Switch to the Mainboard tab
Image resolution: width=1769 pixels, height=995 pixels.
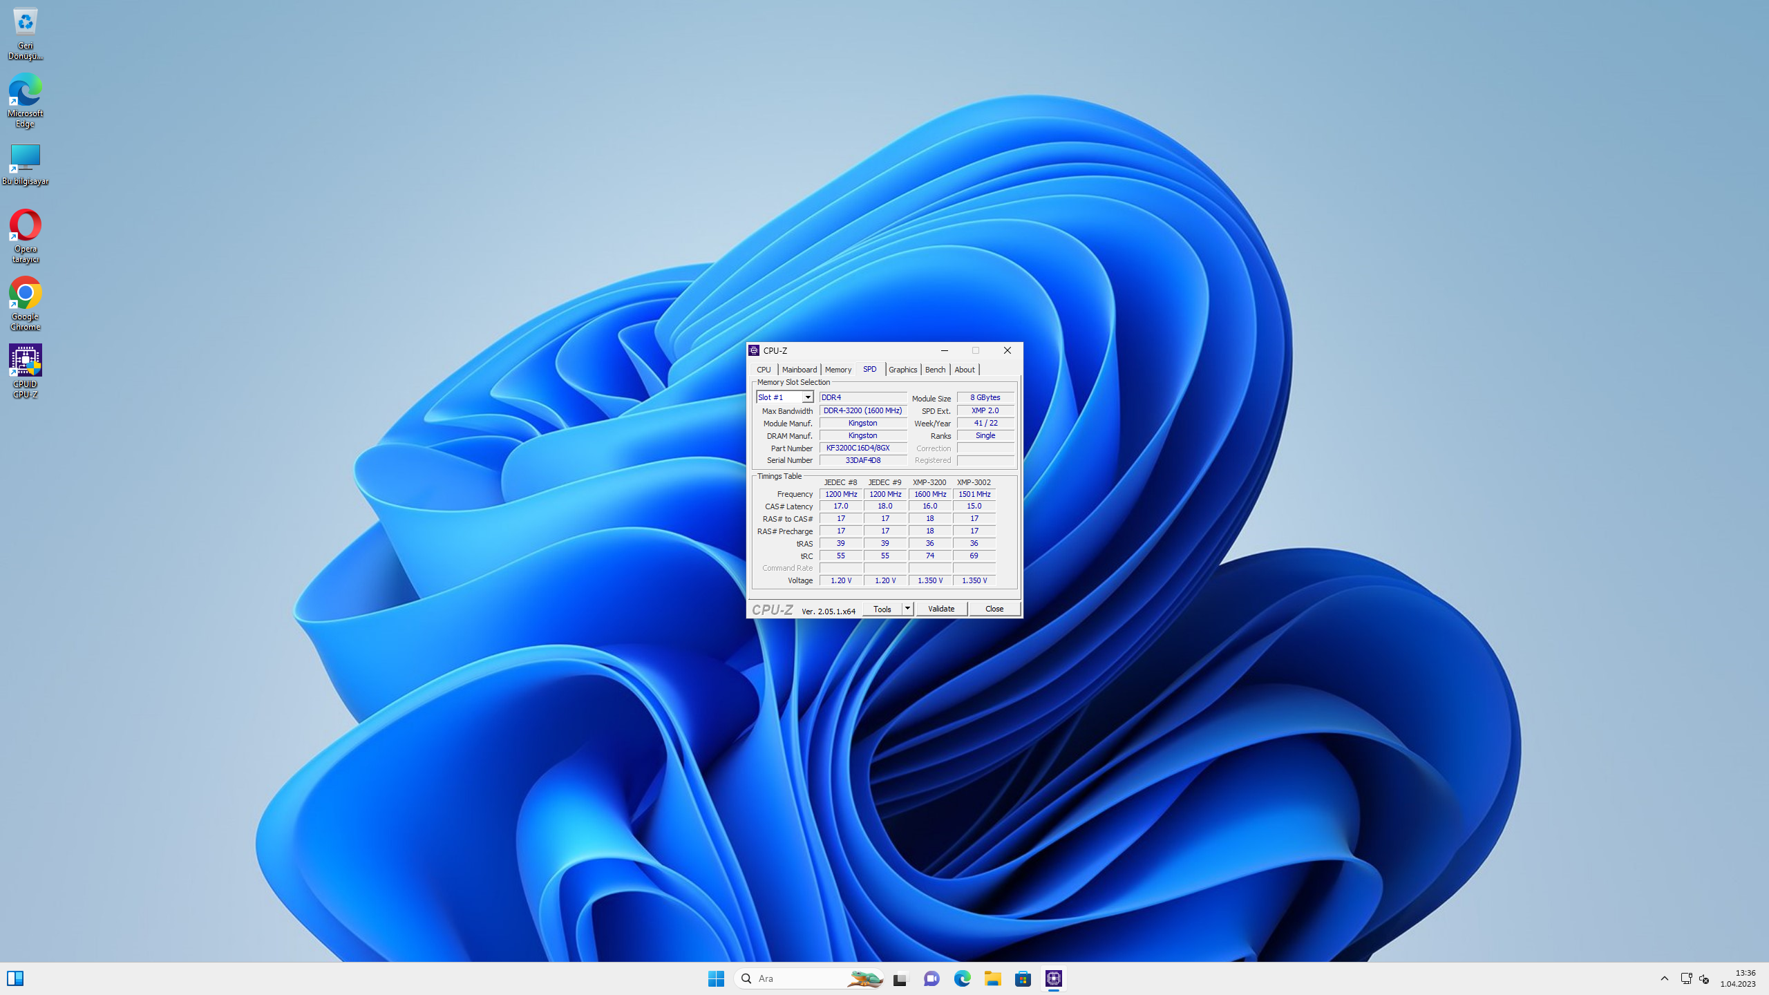coord(800,370)
